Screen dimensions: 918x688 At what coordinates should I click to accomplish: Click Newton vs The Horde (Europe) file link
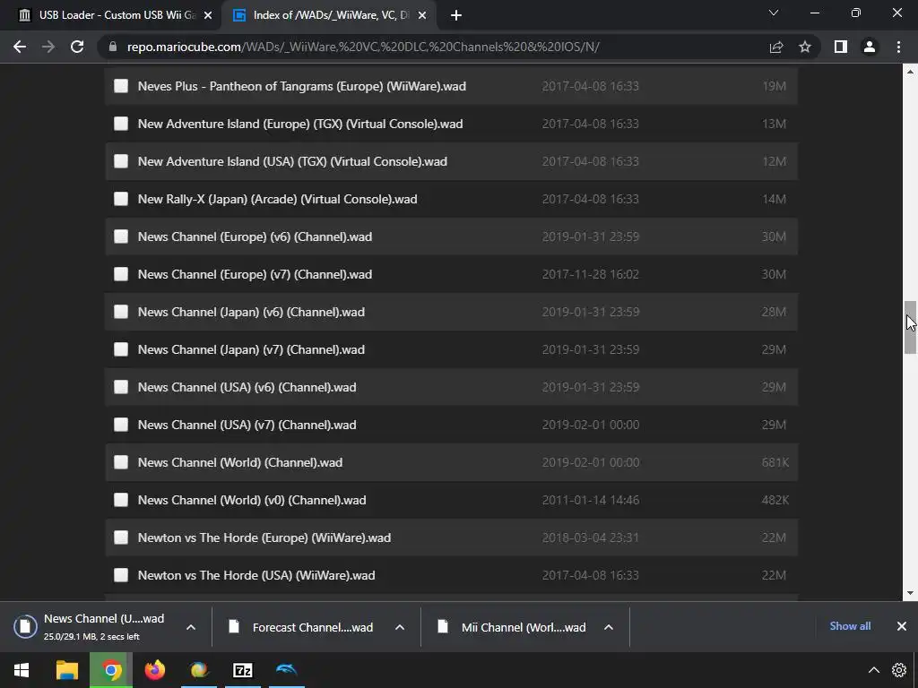[x=264, y=537]
